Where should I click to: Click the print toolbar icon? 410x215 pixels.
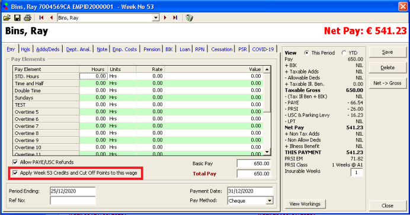(x=27, y=18)
